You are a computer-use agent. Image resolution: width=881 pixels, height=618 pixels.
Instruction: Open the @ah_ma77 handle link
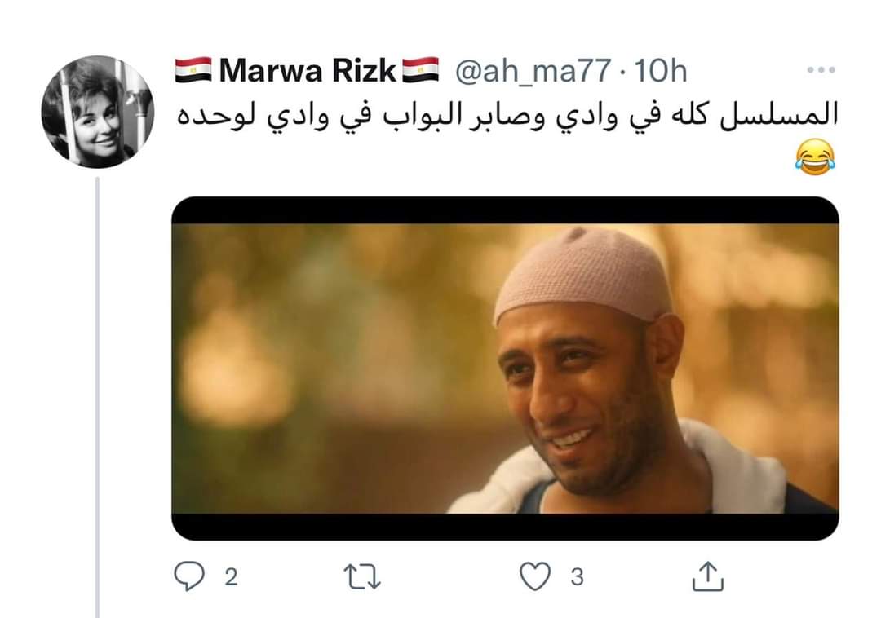[x=533, y=71]
